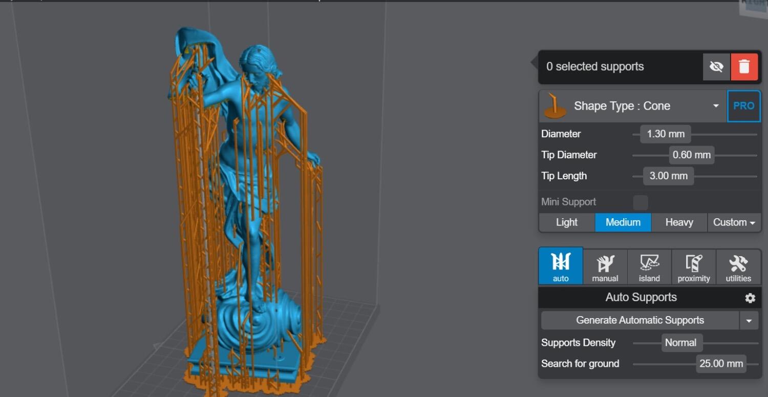768x397 pixels.
Task: Click the Supports Density slider handle
Action: tap(680, 343)
